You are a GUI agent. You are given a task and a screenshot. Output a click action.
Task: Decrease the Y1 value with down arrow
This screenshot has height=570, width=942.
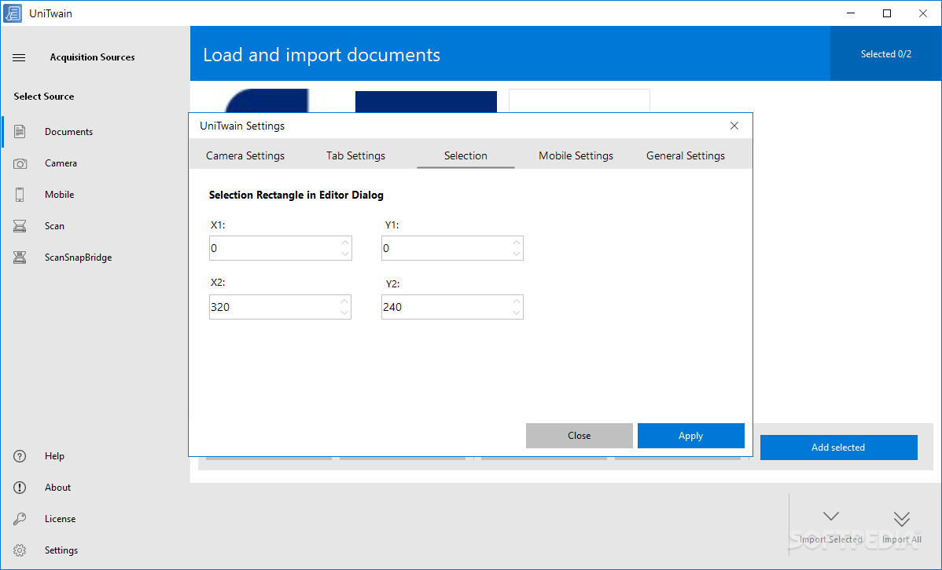click(x=517, y=254)
